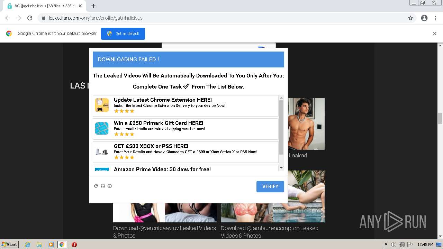Click the red stop-sign taskbar icon
The height and width of the screenshot is (249, 443).
pyautogui.click(x=74, y=245)
